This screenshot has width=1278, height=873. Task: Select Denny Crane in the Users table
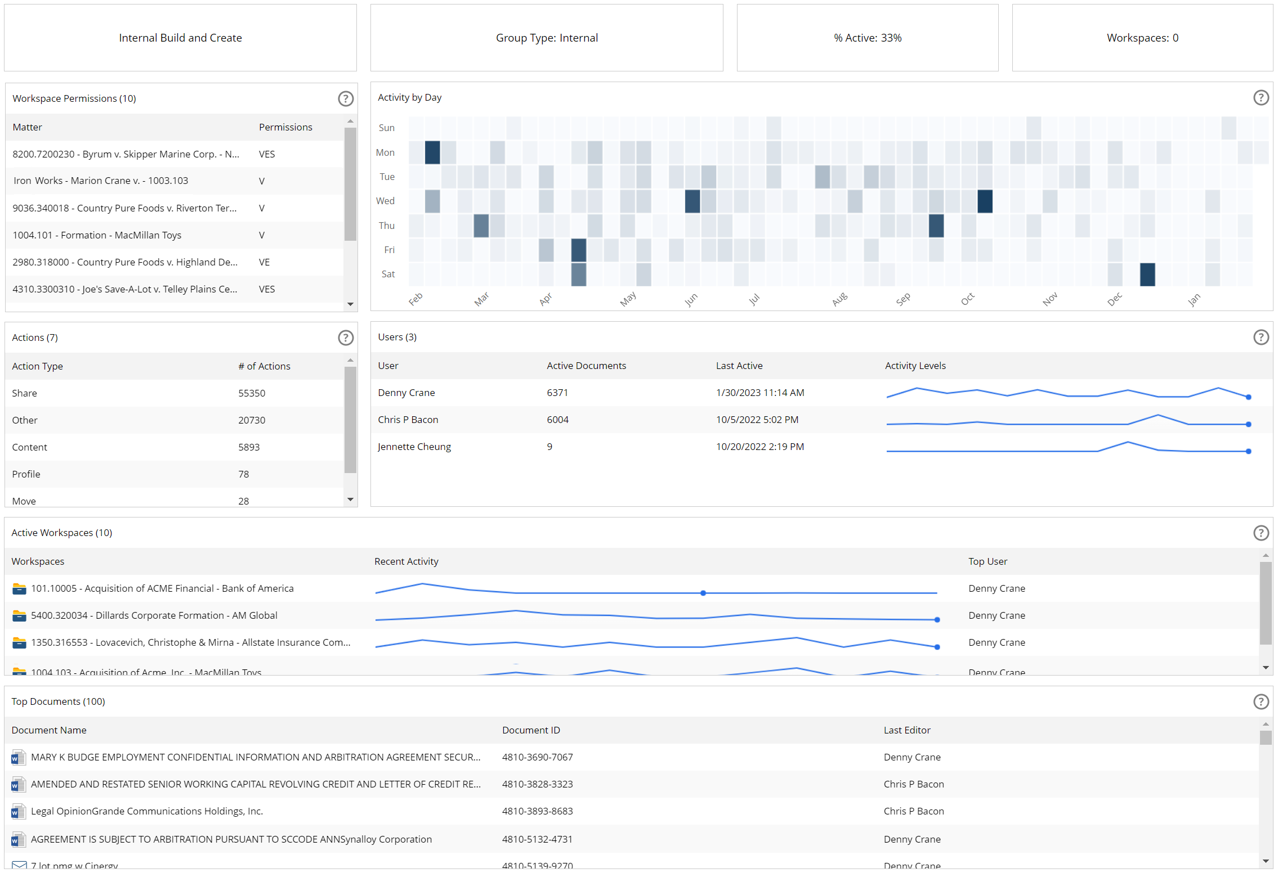[x=406, y=392]
